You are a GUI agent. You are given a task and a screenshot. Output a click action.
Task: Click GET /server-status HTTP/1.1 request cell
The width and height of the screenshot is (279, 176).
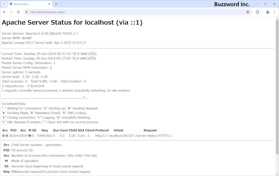150,136
